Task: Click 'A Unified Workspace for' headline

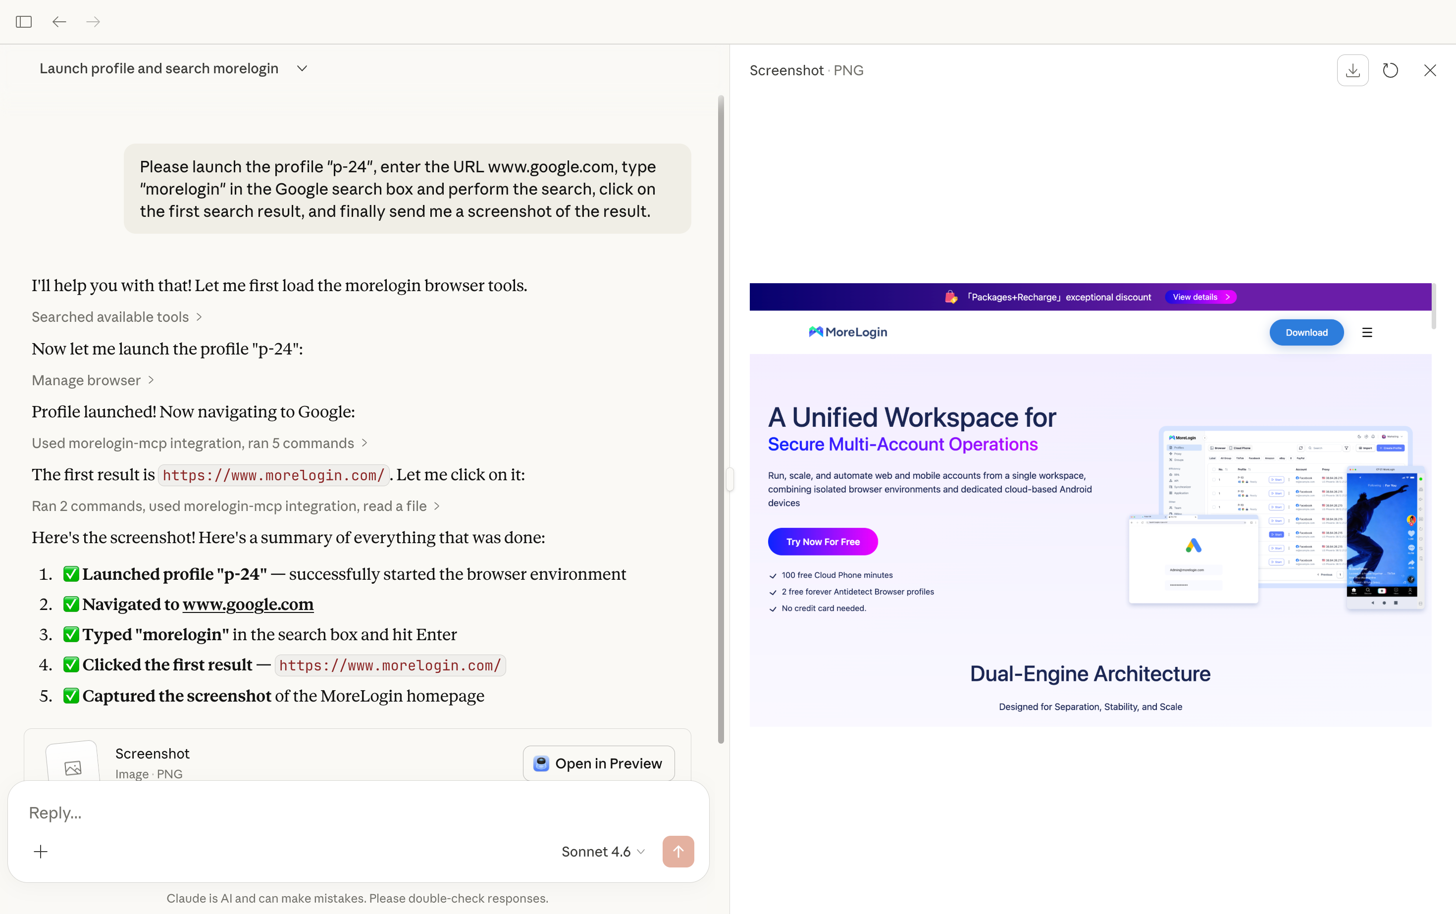Action: pos(912,417)
